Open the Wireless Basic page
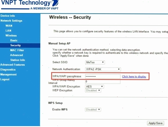 click(x=14, y=40)
